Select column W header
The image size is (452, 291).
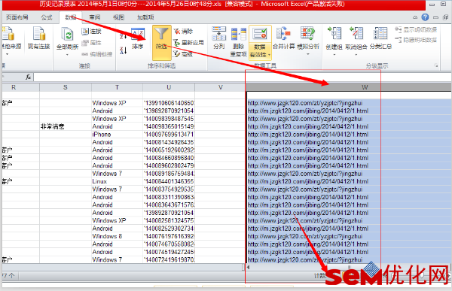coord(349,87)
